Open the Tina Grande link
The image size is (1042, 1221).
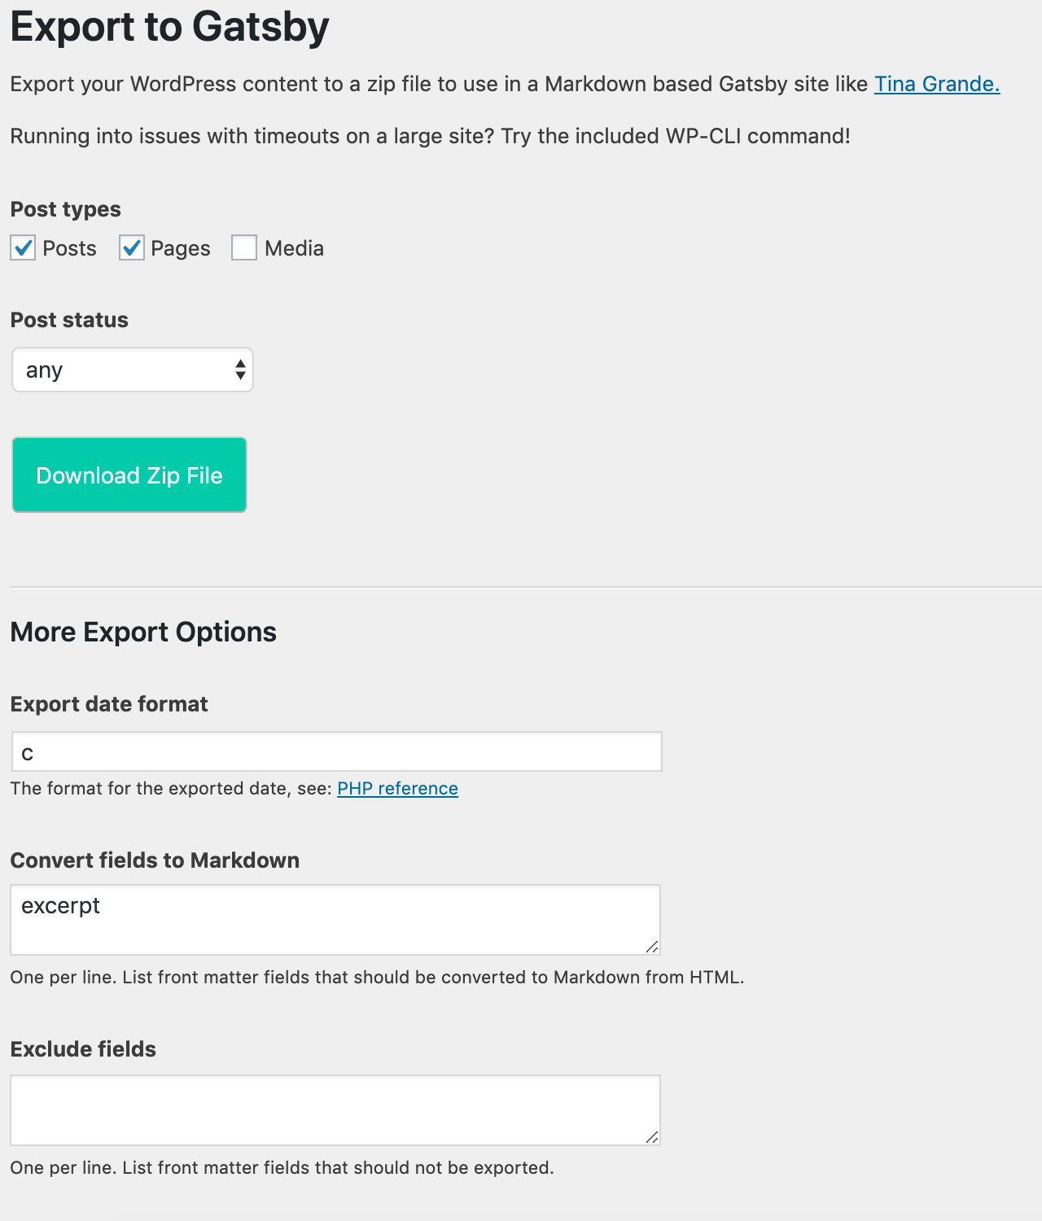[936, 84]
